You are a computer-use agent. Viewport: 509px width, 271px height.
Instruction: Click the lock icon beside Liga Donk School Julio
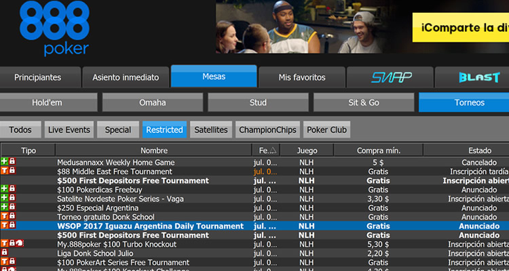click(4, 252)
